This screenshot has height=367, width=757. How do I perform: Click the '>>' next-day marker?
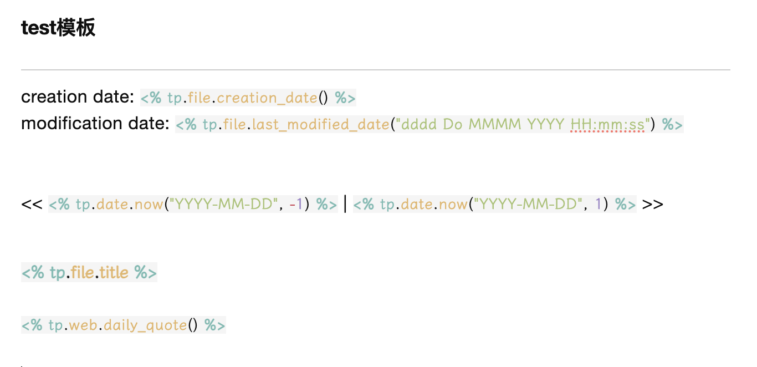point(653,205)
